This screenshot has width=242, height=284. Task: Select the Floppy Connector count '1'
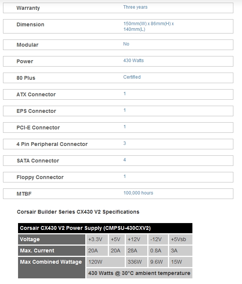click(124, 176)
